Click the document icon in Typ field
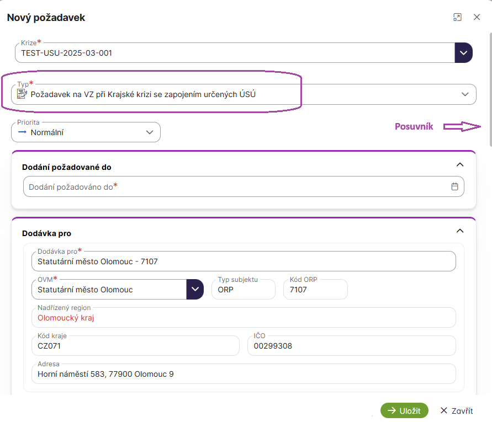 22,94
